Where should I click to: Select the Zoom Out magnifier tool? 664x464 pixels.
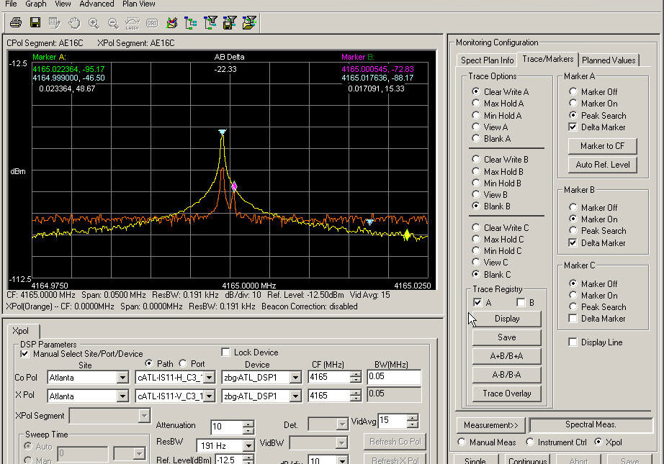[112, 22]
